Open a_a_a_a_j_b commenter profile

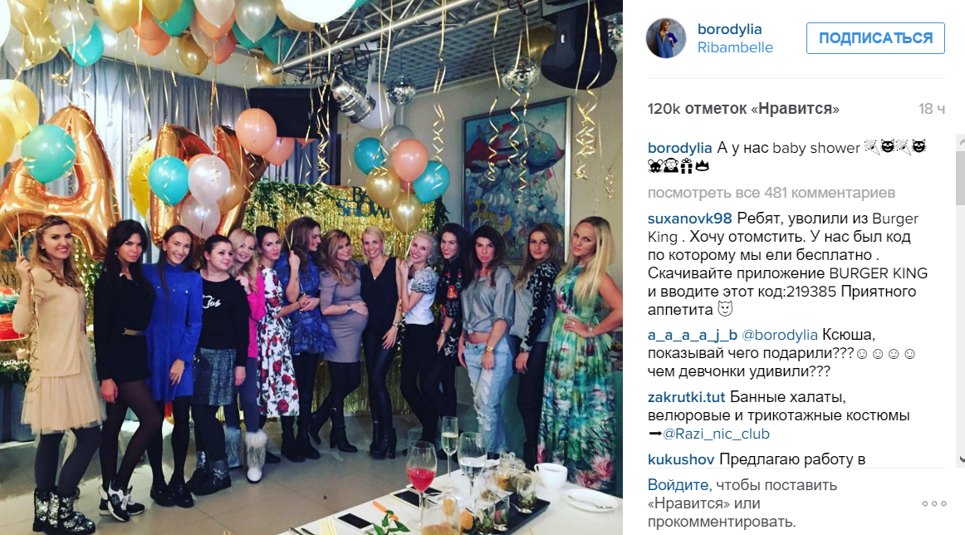[693, 335]
